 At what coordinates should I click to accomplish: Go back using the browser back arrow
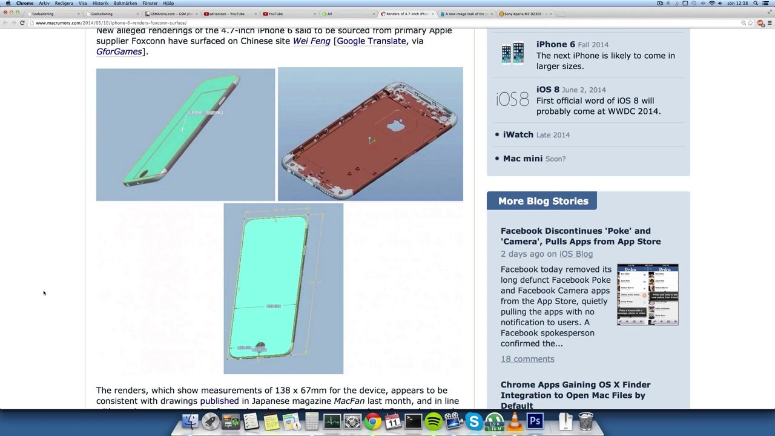point(5,23)
